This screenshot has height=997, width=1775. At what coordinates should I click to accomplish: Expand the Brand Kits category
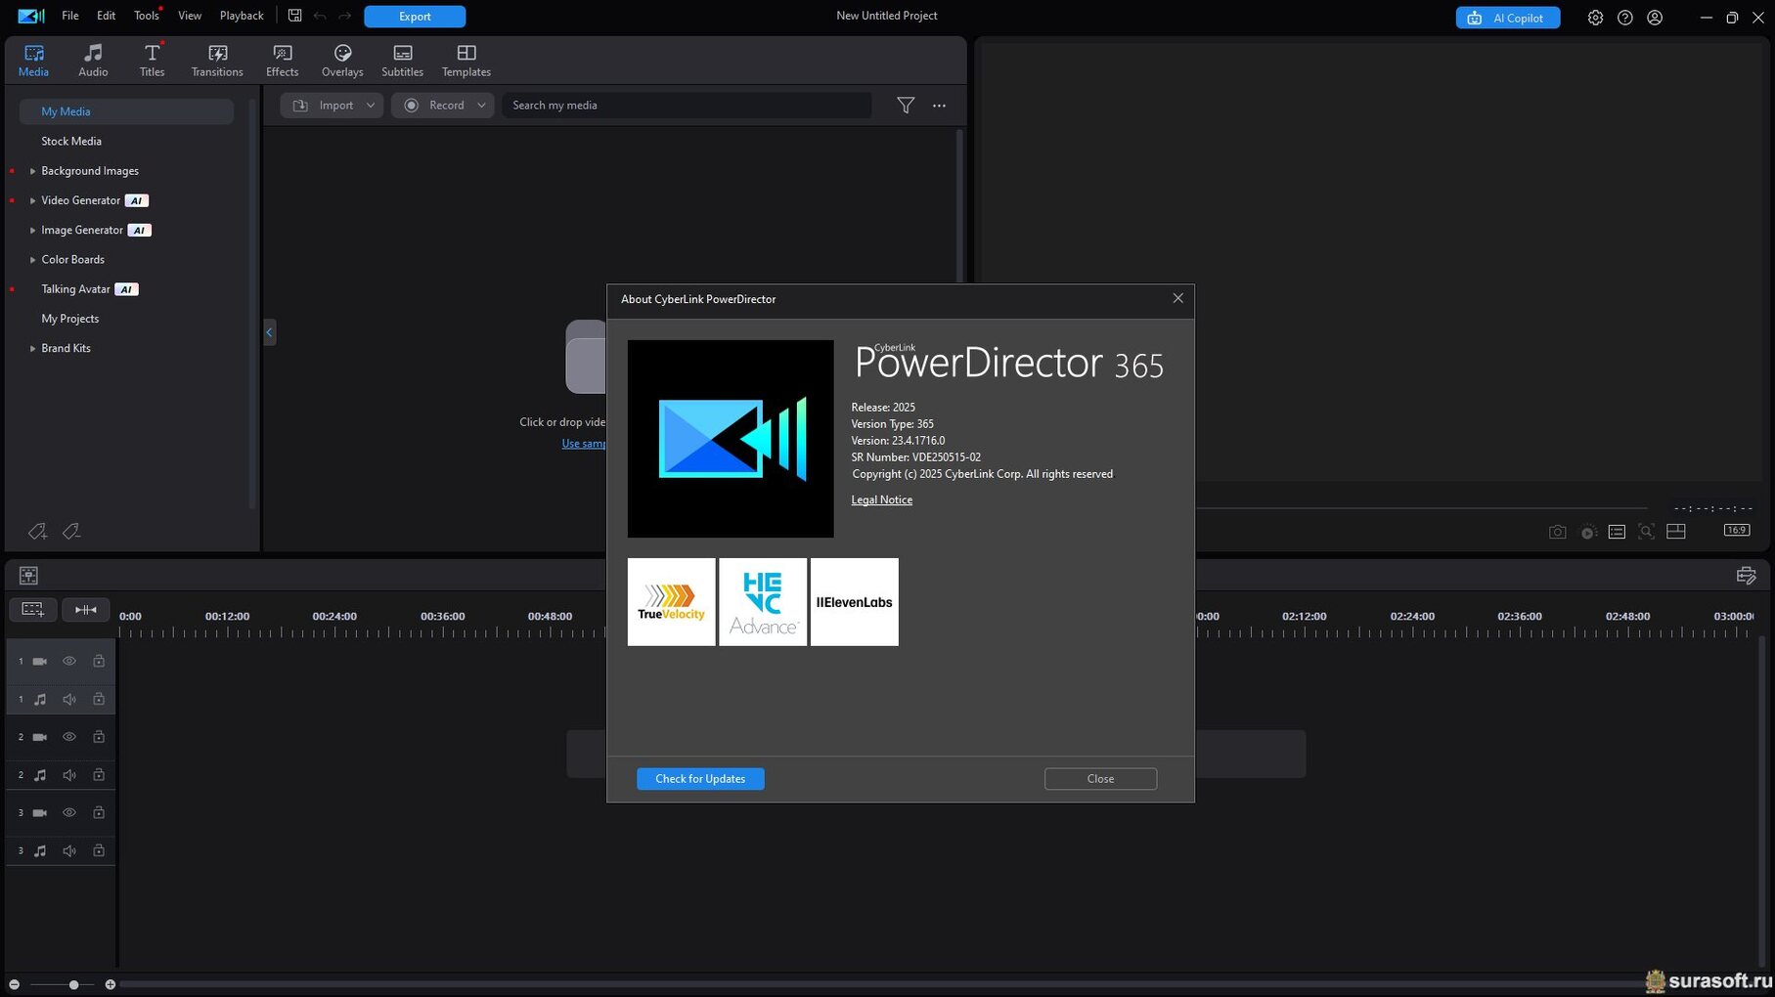32,349
